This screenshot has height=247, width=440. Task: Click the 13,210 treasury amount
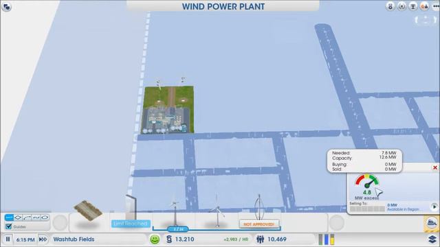pyautogui.click(x=184, y=239)
